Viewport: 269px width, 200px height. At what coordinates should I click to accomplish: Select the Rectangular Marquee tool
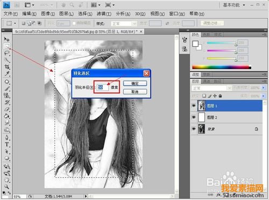pyautogui.click(x=7, y=46)
